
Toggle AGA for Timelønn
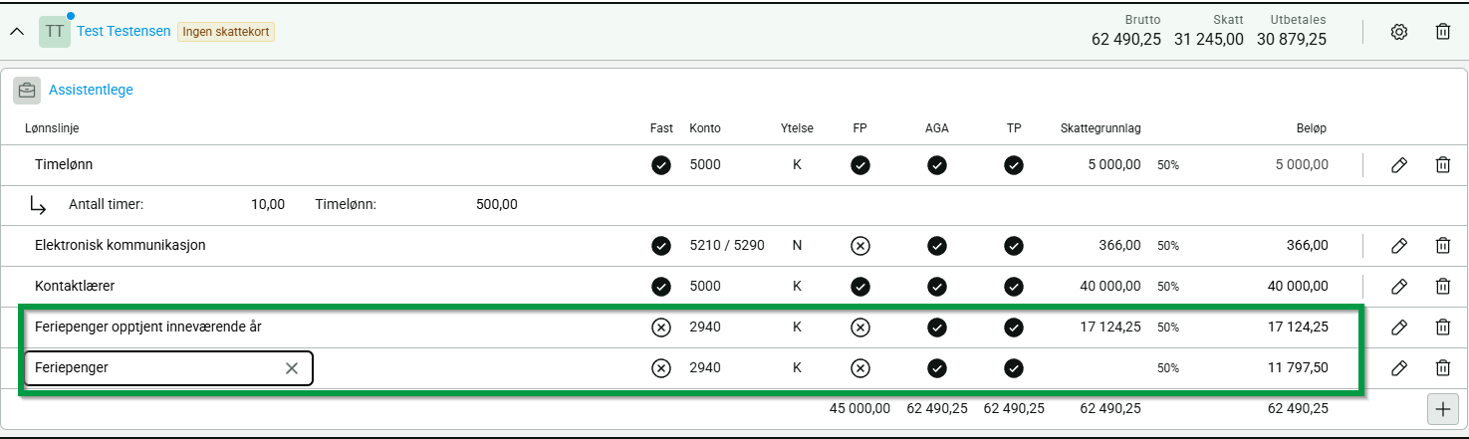tap(937, 165)
